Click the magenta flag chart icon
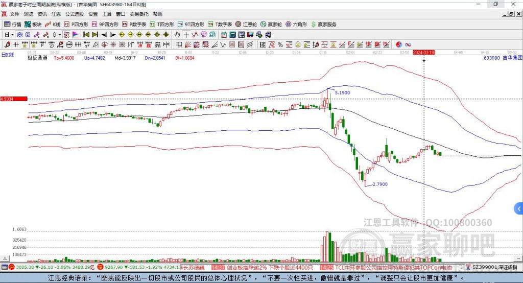The height and width of the screenshot is (283, 523). click(76, 35)
